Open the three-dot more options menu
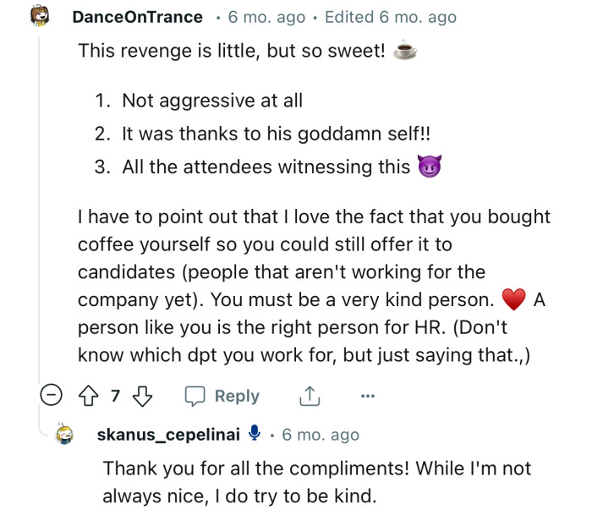The width and height of the screenshot is (592, 515). coord(367,396)
